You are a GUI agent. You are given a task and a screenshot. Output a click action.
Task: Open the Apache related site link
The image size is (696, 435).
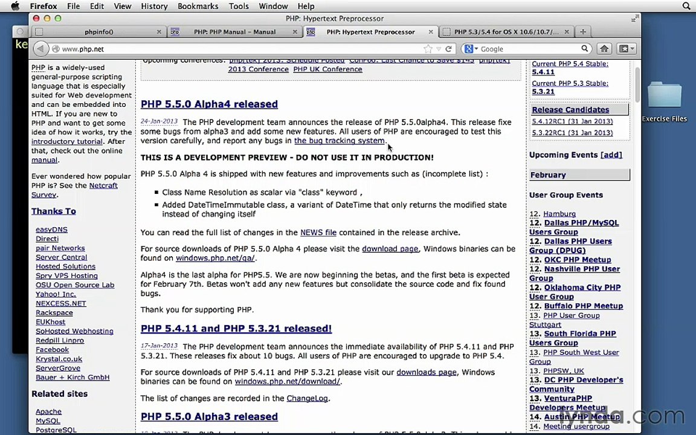49,412
